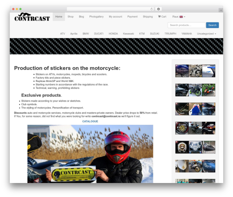Open gallery thumbnail with gold wheel
The image size is (233, 197).
coord(182,128)
